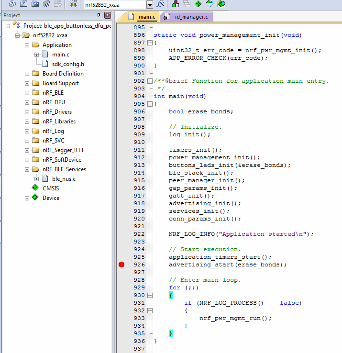The image size is (342, 353).
Task: Expand the ble_nus.c include tree
Action: click(36, 179)
